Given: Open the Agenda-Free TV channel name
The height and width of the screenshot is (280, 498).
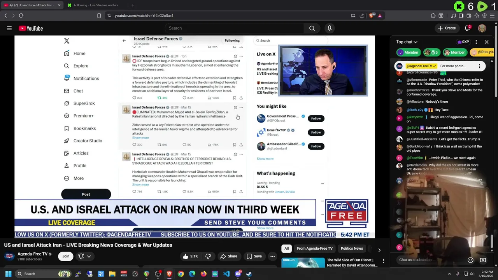Looking at the screenshot, I should (32, 254).
